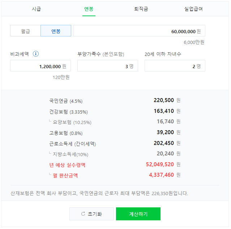Click the 초기화 reset button
The width and height of the screenshot is (231, 229).
pos(91,214)
